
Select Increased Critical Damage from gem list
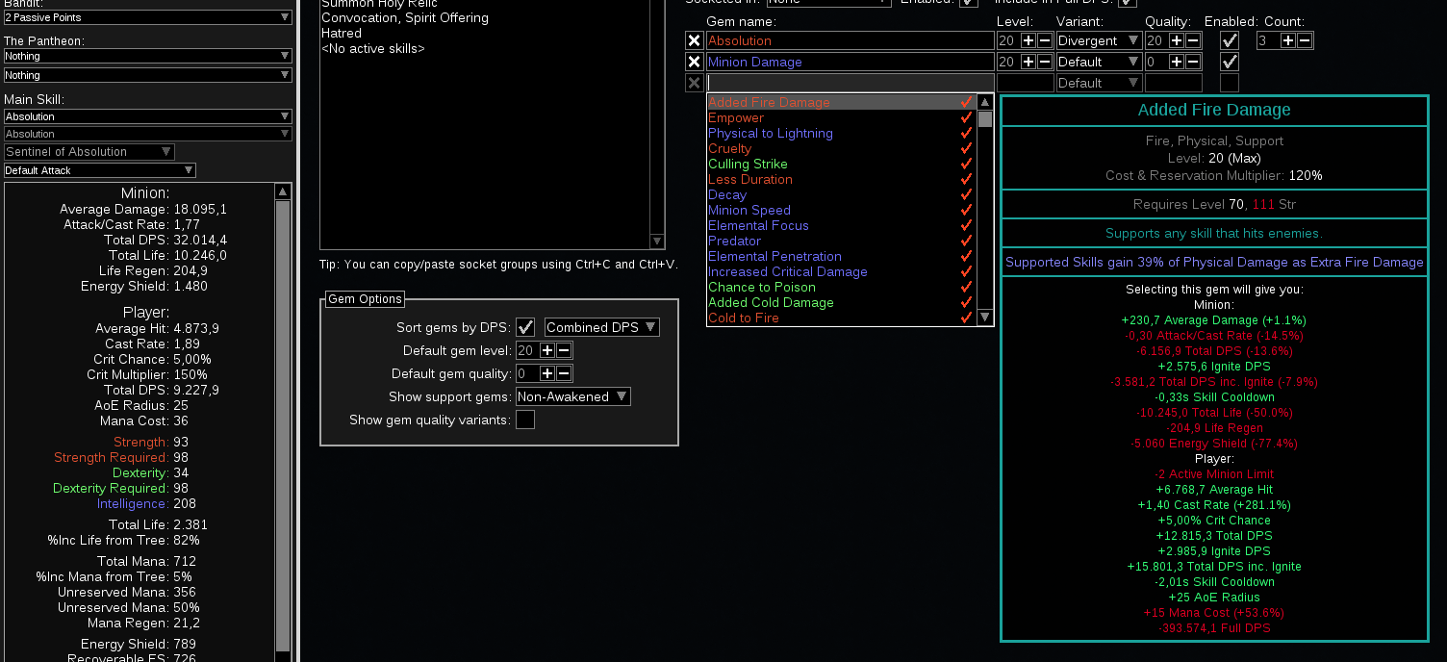click(x=842, y=271)
